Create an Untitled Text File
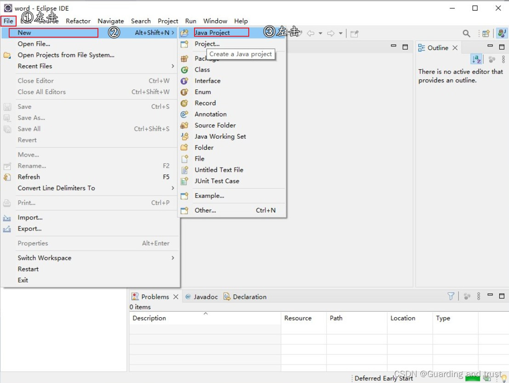 232,169
